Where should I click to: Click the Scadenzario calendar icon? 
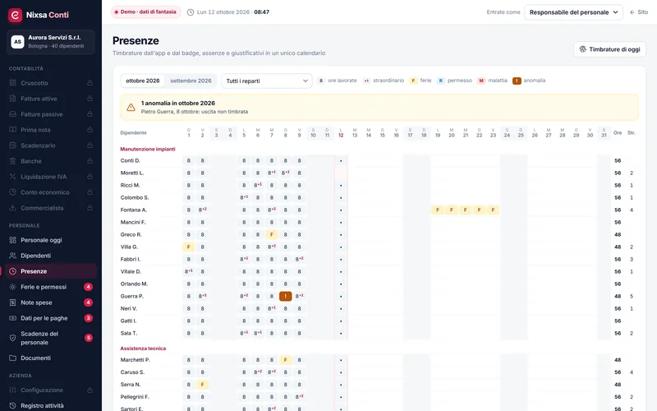[x=12, y=145]
